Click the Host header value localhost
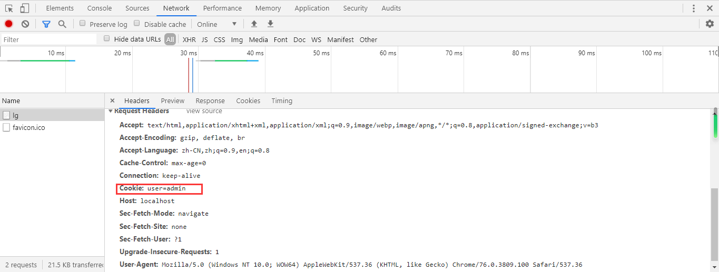Viewport: 719px width, 272px height. coord(157,201)
